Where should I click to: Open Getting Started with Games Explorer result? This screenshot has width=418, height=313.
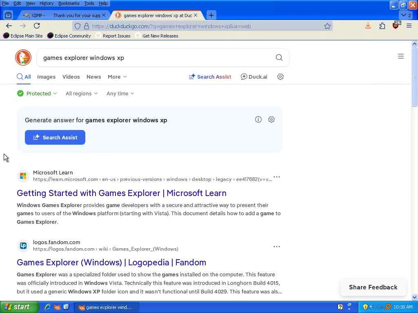(x=122, y=193)
